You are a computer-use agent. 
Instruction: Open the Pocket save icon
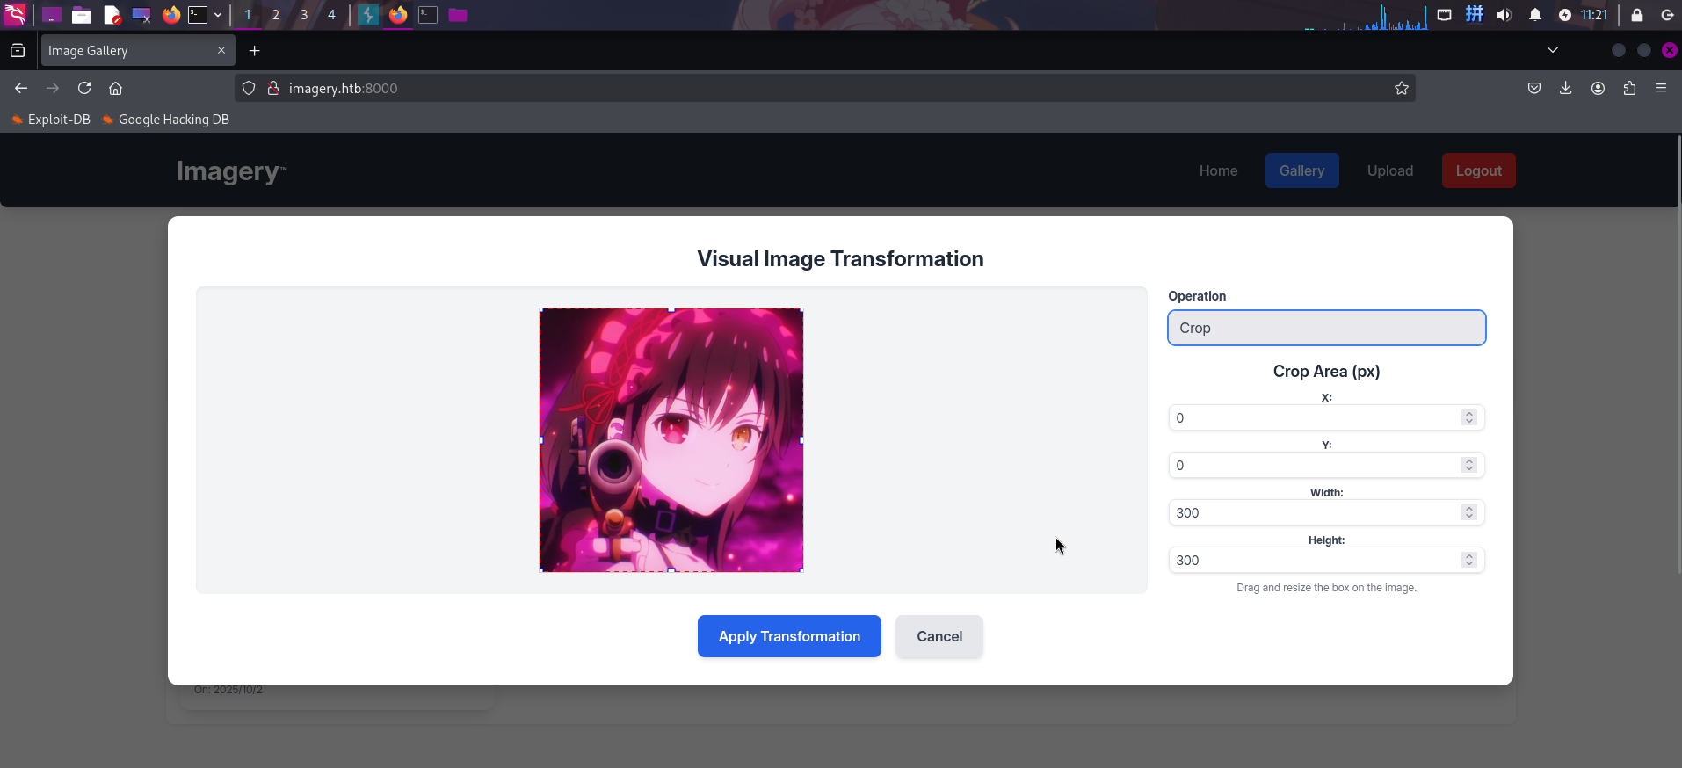tap(1534, 88)
